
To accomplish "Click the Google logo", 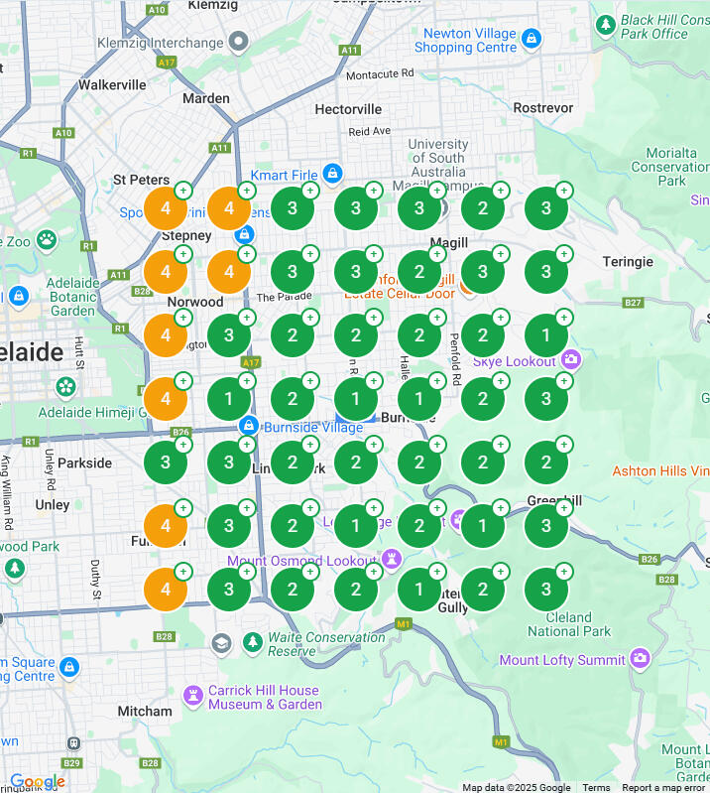I will click(x=37, y=781).
